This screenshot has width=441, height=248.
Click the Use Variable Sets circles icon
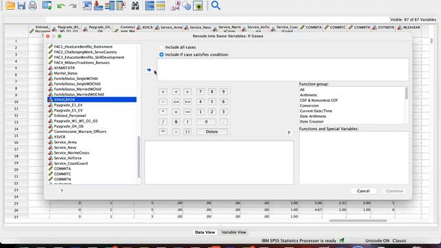187,6
